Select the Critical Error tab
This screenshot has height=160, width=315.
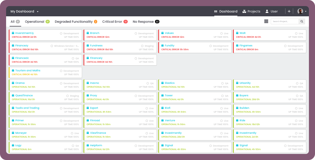click(115, 22)
